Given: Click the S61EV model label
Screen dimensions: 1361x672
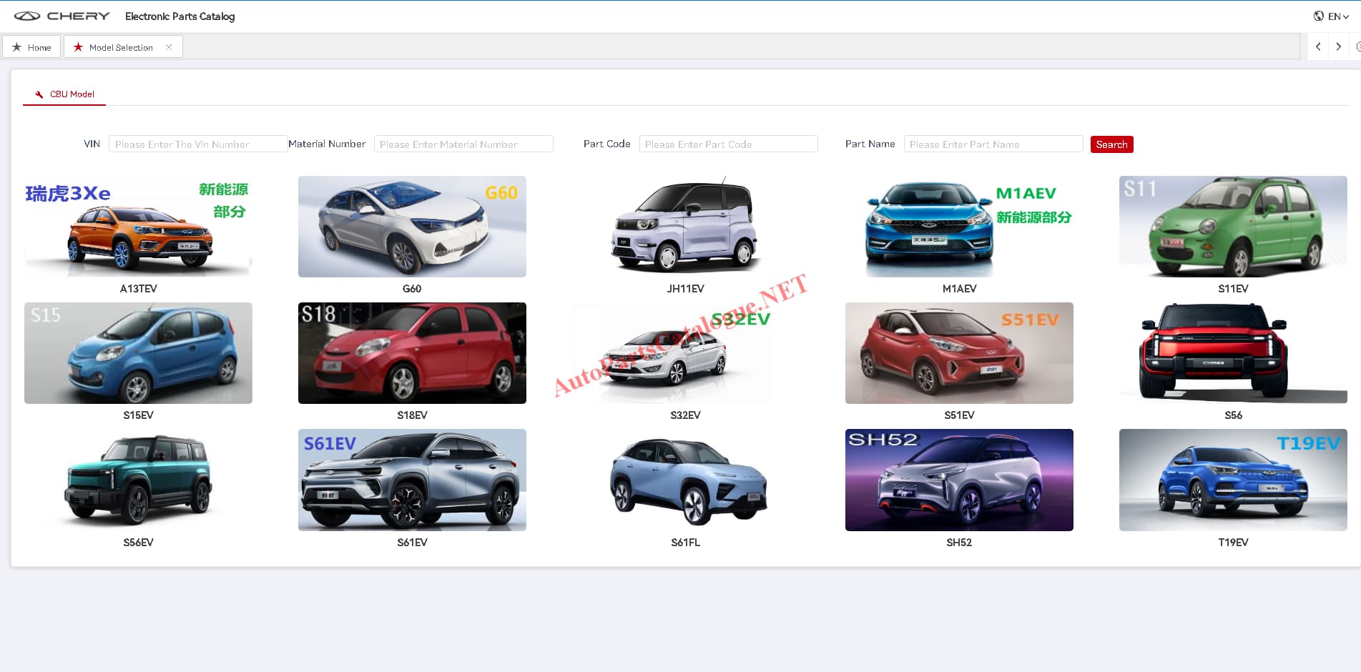Looking at the screenshot, I should coord(412,543).
